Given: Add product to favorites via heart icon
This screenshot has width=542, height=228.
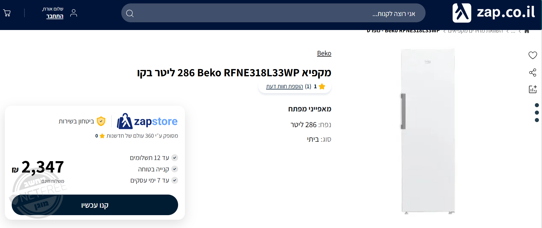Looking at the screenshot, I should (533, 55).
